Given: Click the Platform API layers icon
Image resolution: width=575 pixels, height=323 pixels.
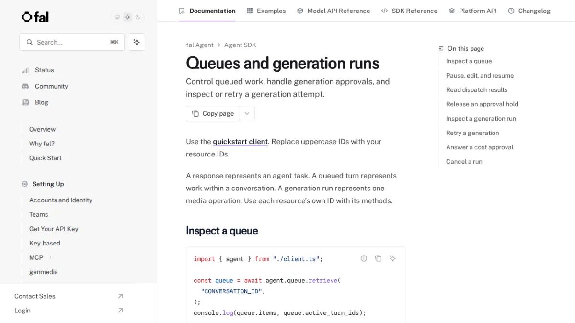Looking at the screenshot, I should 452,11.
